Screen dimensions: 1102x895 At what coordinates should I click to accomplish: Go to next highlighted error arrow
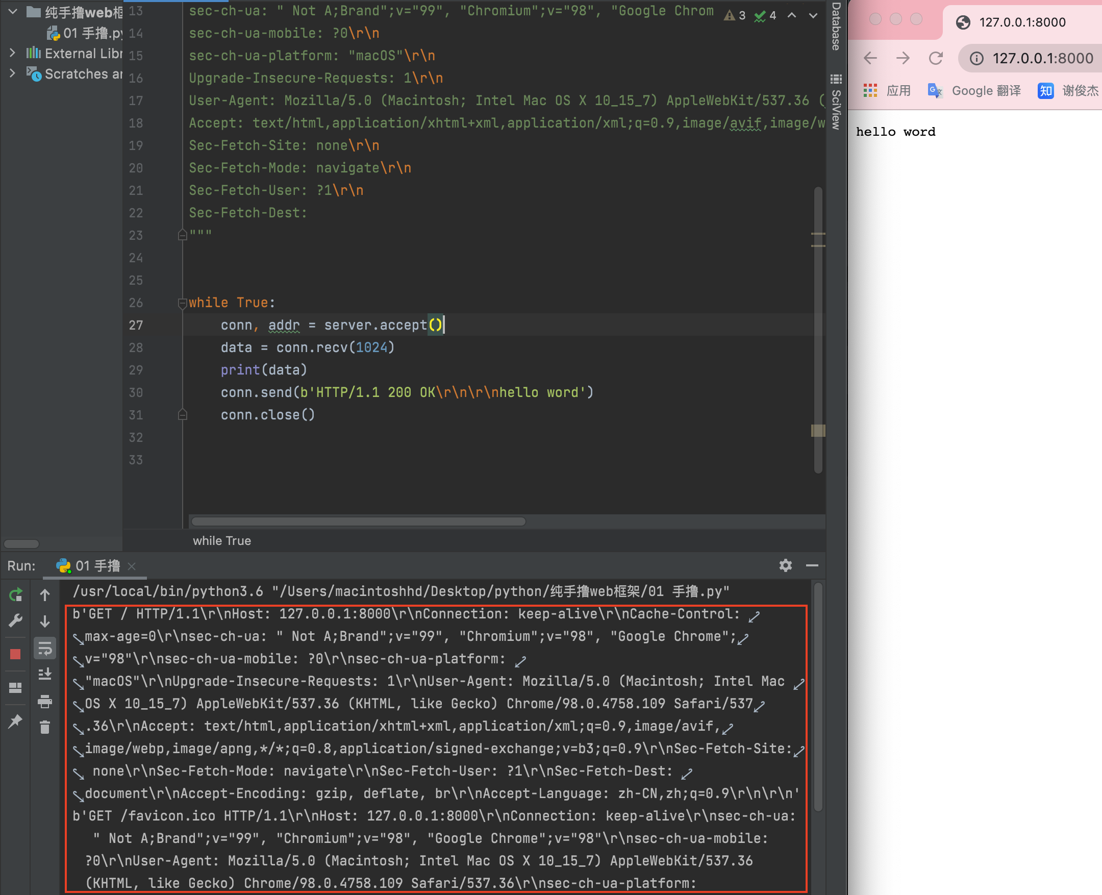(813, 15)
